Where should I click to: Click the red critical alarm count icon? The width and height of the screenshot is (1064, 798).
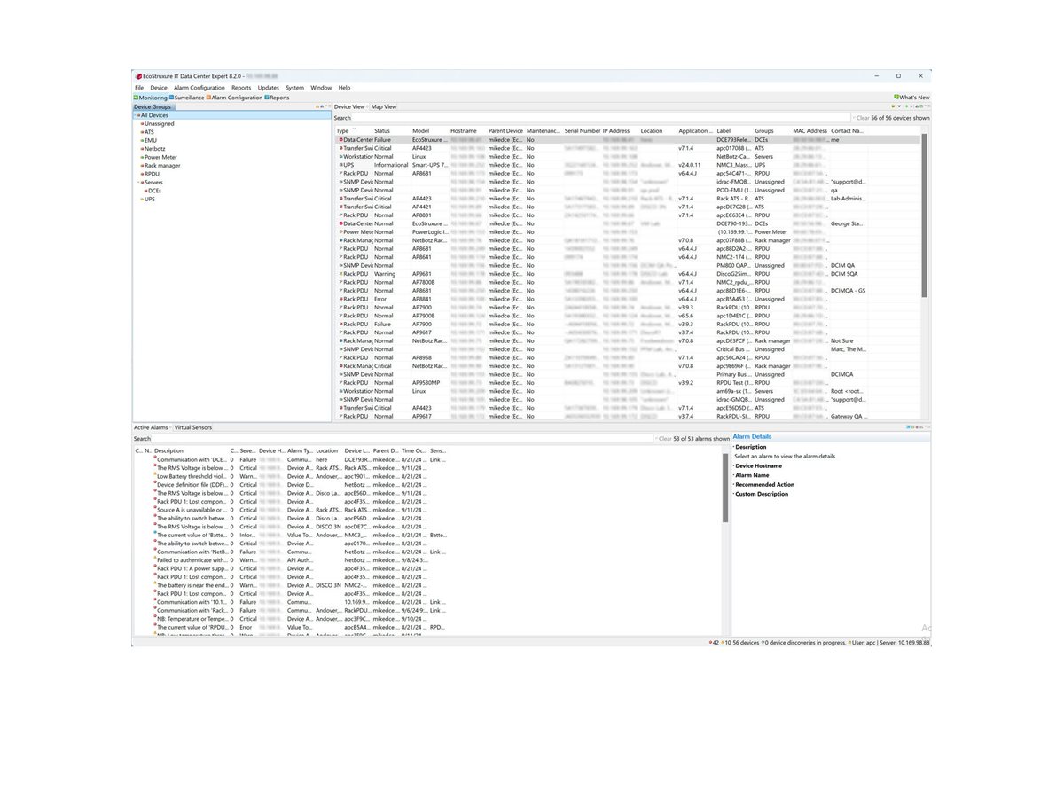point(709,642)
